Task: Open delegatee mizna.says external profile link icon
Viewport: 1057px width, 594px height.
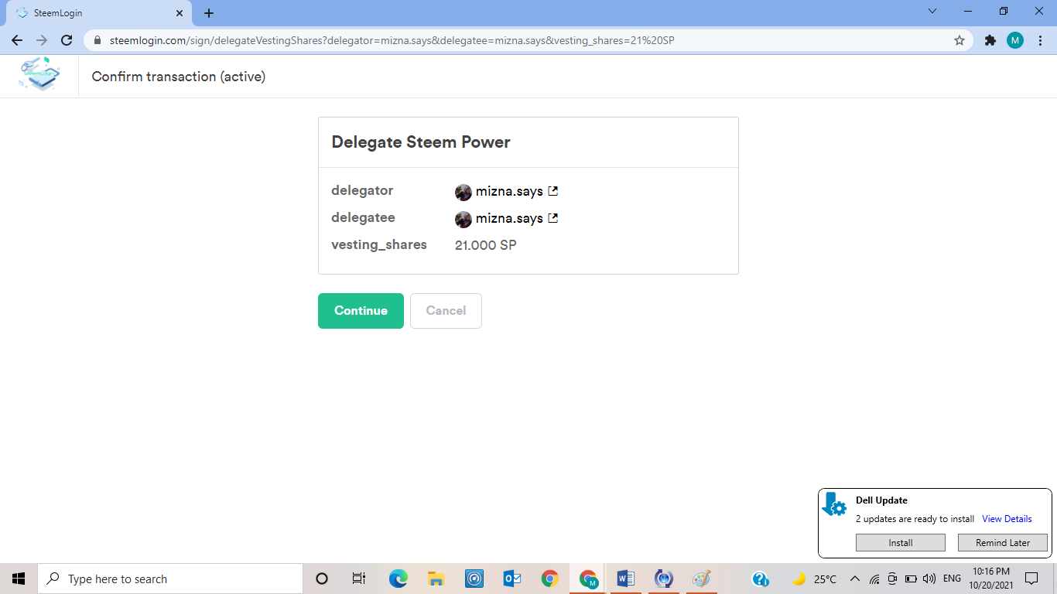Action: pyautogui.click(x=553, y=218)
